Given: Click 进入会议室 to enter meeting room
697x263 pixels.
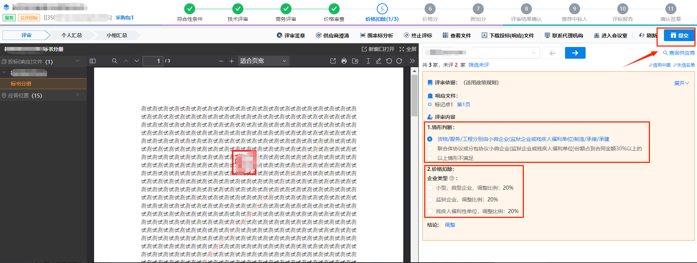Looking at the screenshot, I should click(611, 36).
